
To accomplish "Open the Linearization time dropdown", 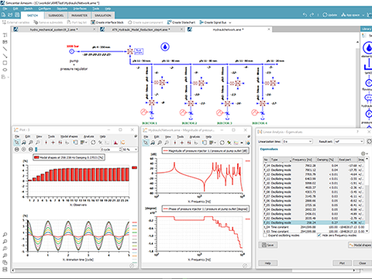I will (x=298, y=141).
